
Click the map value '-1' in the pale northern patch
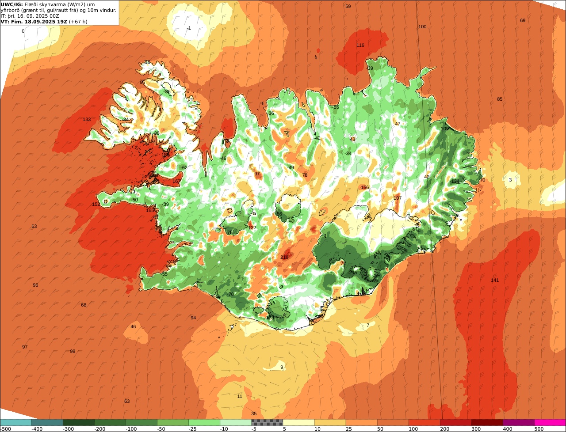pos(188,28)
